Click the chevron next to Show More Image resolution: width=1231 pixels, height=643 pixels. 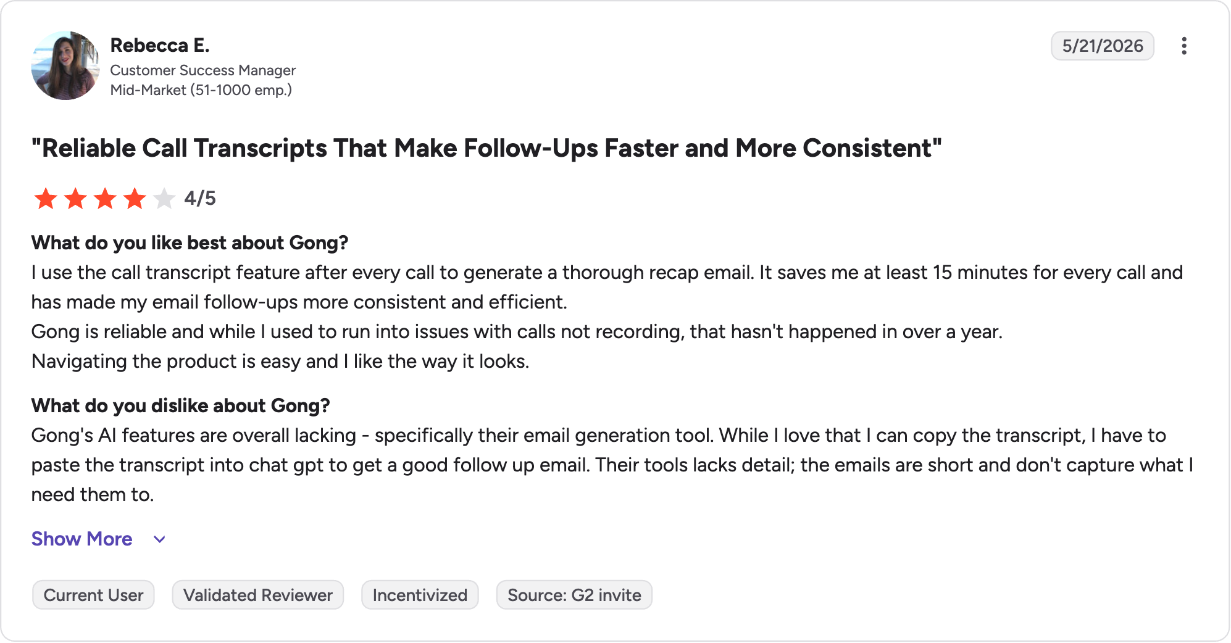pyautogui.click(x=159, y=539)
